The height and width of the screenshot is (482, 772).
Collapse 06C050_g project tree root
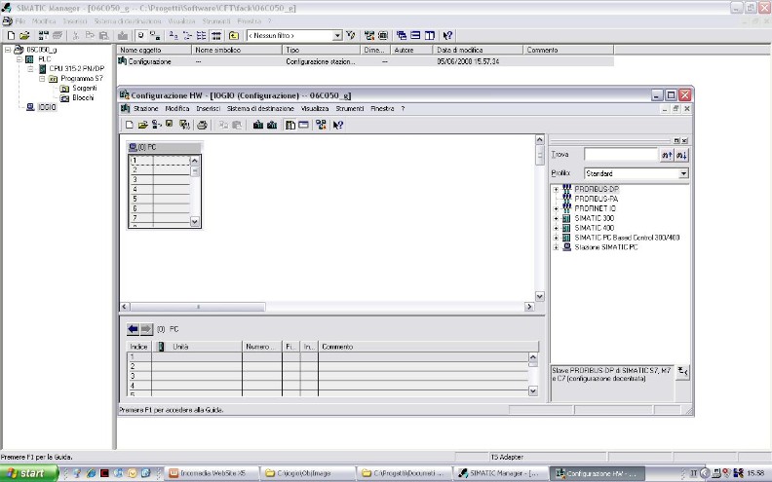8,50
